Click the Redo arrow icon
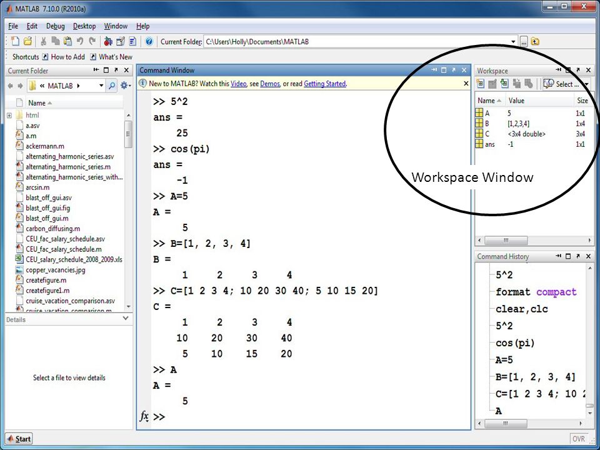The height and width of the screenshot is (450, 600). (92, 41)
